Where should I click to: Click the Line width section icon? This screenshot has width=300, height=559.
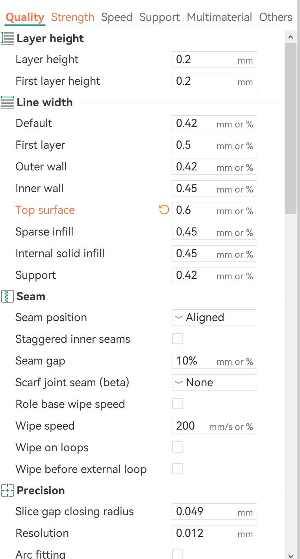(x=7, y=102)
